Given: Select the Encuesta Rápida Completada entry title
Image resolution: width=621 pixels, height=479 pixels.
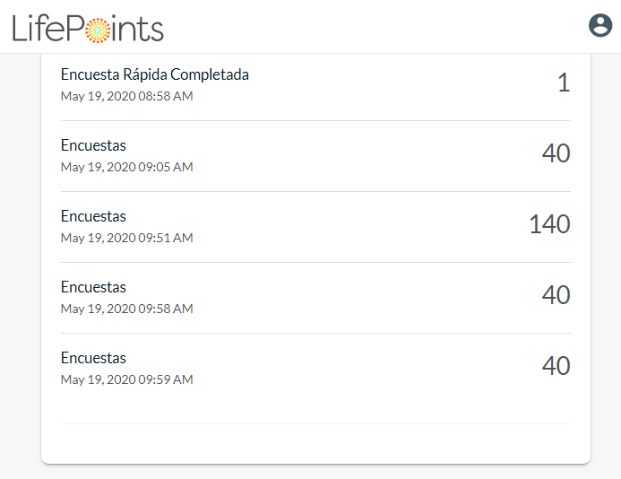Looking at the screenshot, I should [155, 74].
